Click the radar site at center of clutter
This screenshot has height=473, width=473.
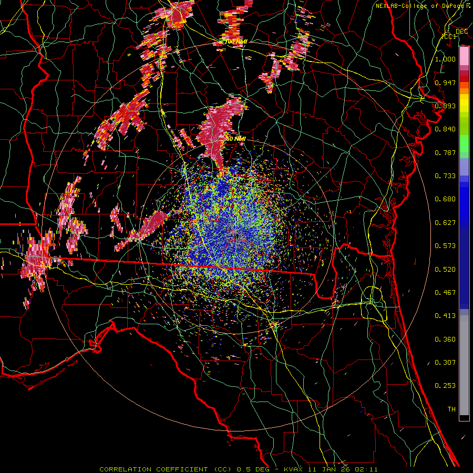click(x=238, y=236)
